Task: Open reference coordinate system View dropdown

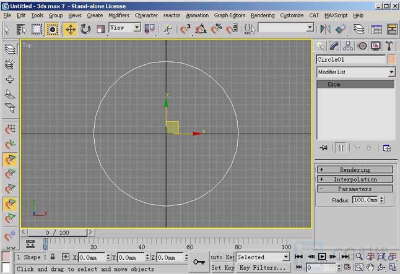Action: pos(124,28)
